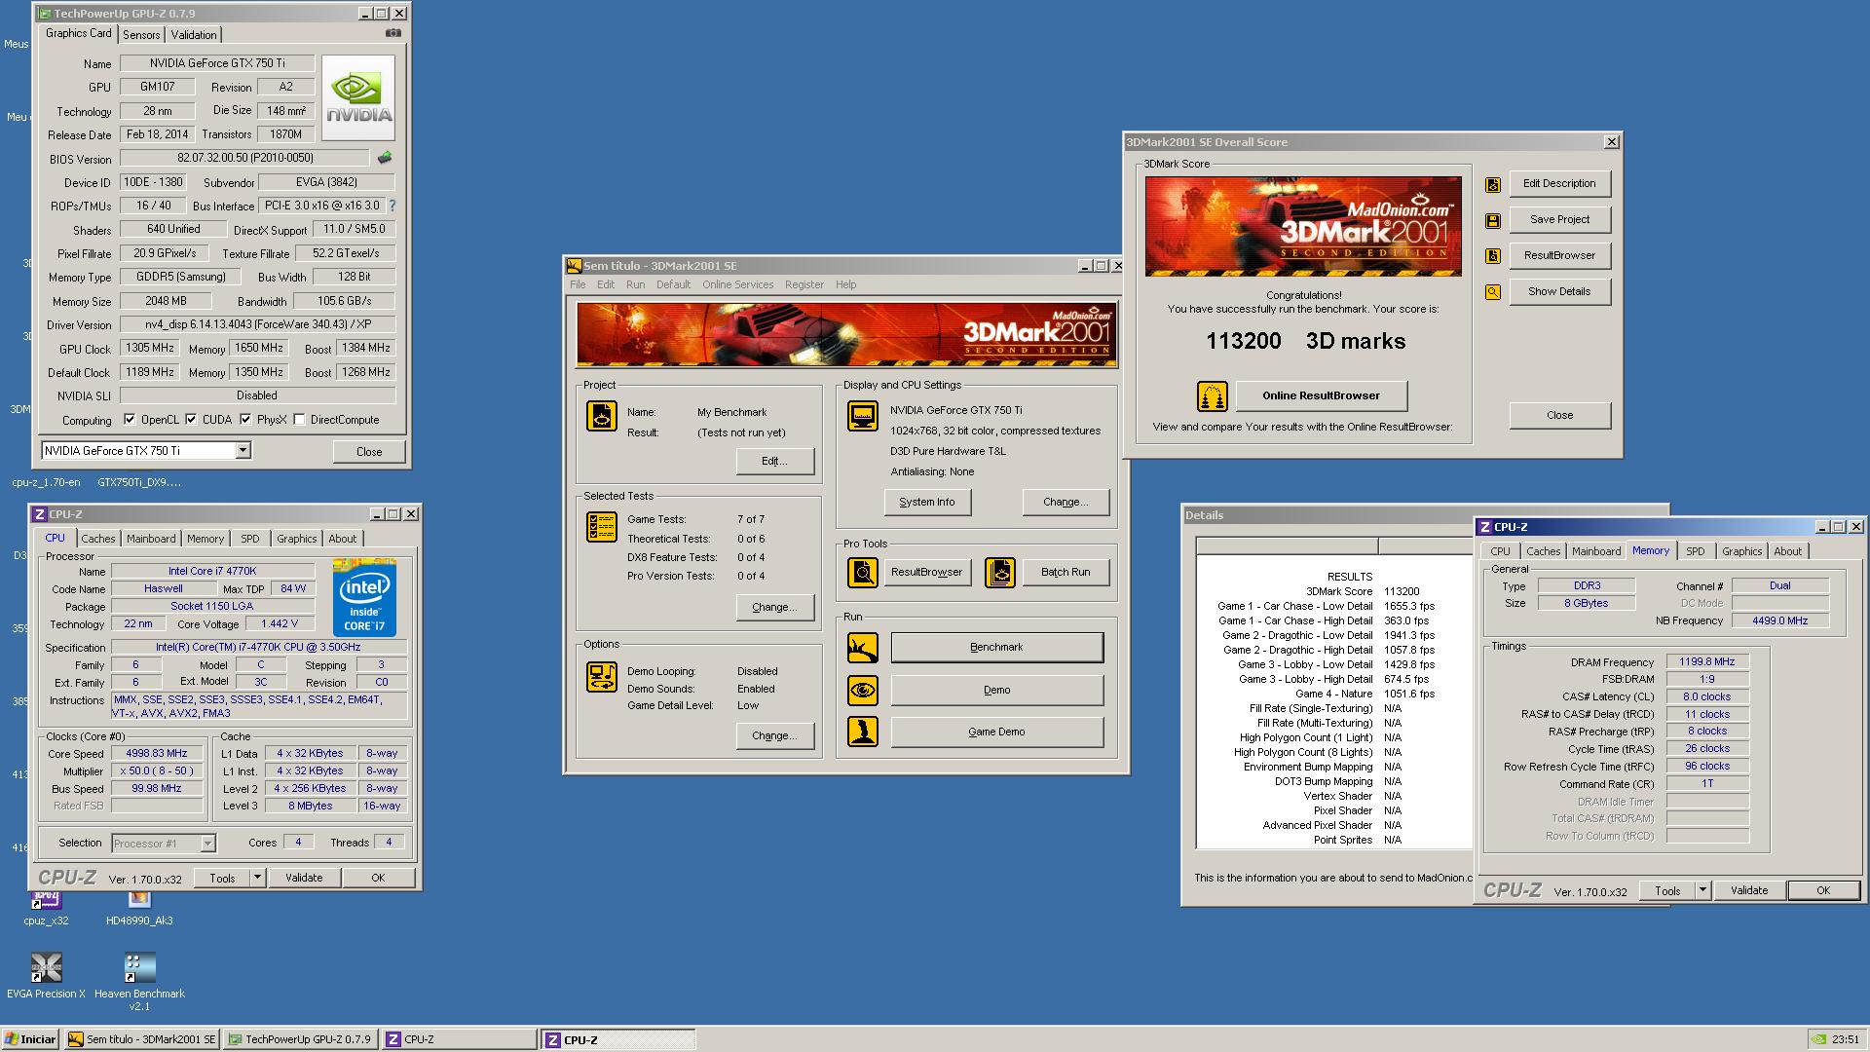Image resolution: width=1870 pixels, height=1052 pixels.
Task: Toggle the DirectCompute checkbox in GPU-Z
Action: click(299, 420)
